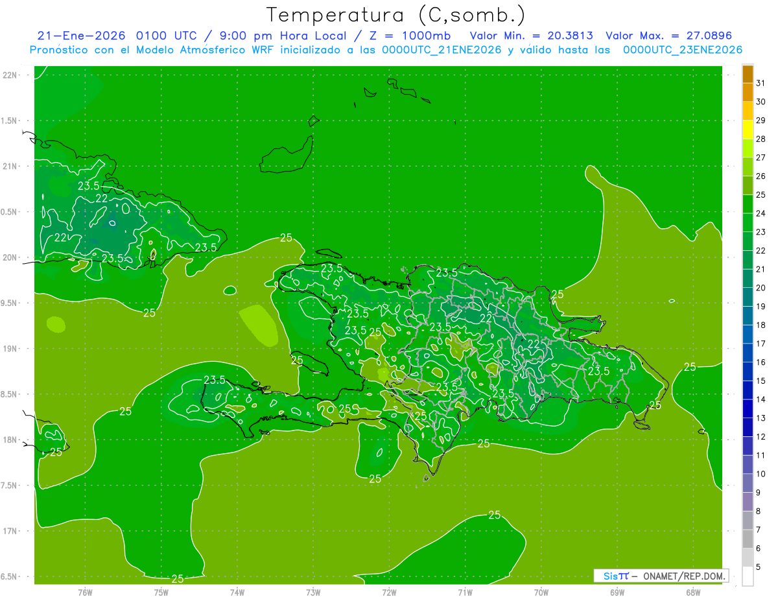
Task: Click the "22N" latitude axis label
Action: 10,75
